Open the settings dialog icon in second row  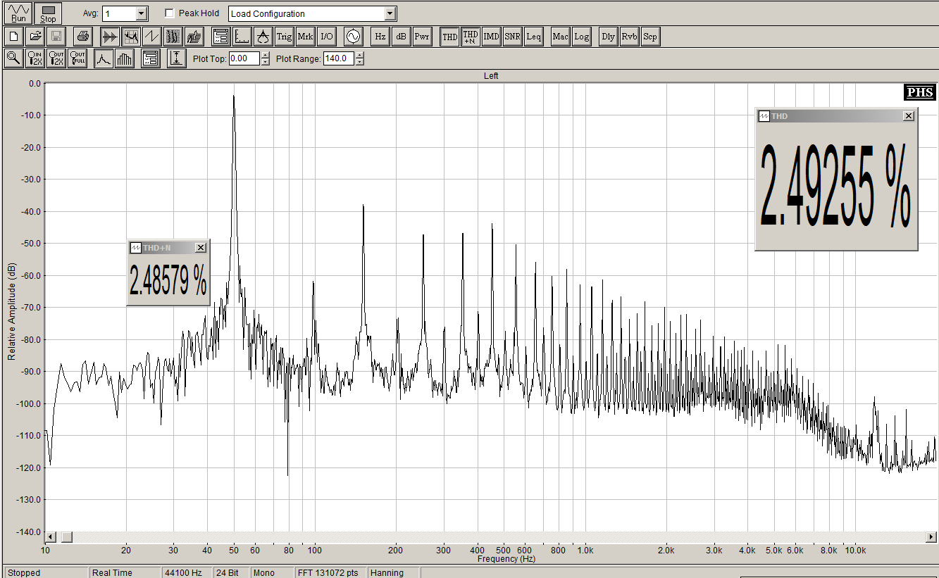(221, 37)
